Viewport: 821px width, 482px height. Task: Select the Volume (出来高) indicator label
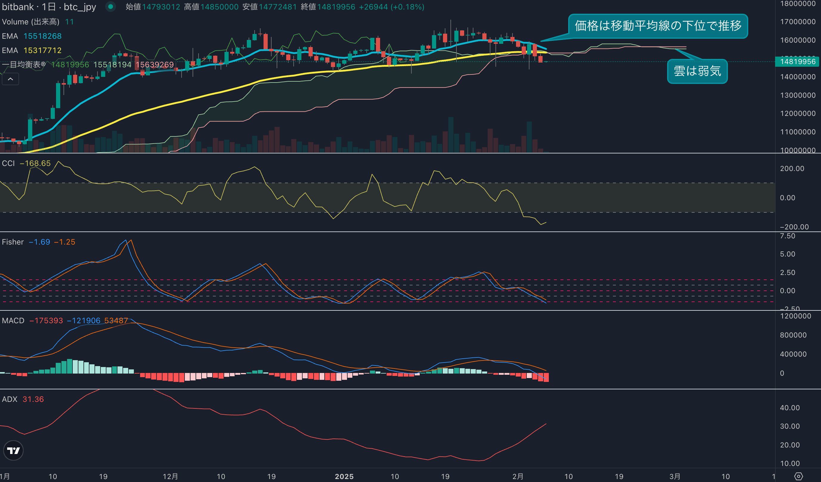(31, 22)
